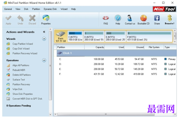Image resolution: width=180 pixels, height=118 pixels.
Task: Select the C: partition row
Action: (116, 59)
